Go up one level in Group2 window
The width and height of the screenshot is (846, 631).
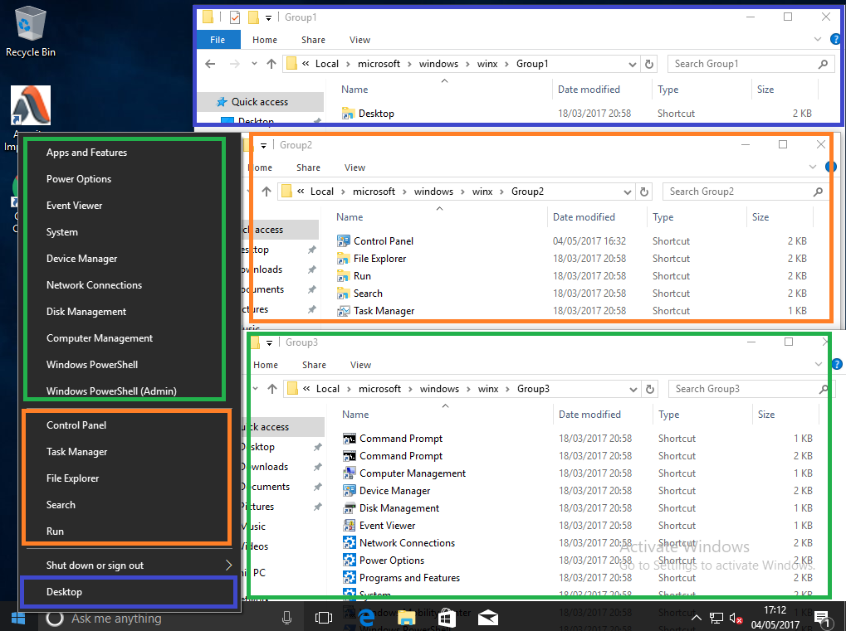coord(267,192)
